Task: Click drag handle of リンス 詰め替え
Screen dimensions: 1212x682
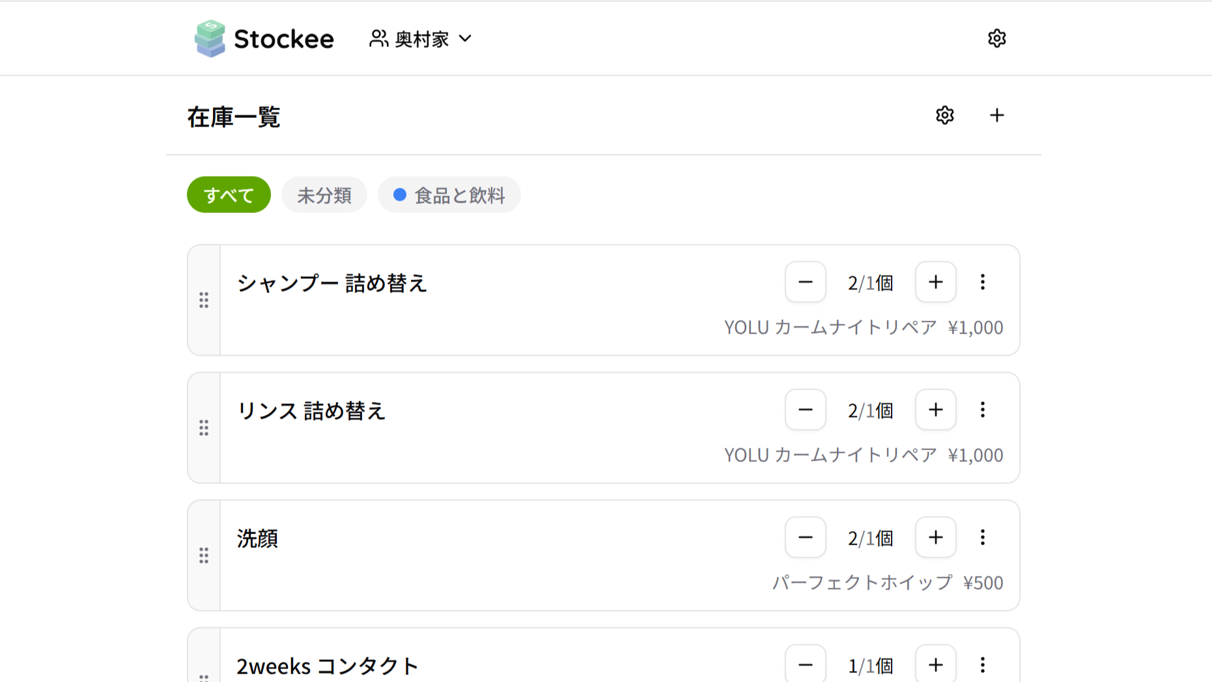Action: coord(204,428)
